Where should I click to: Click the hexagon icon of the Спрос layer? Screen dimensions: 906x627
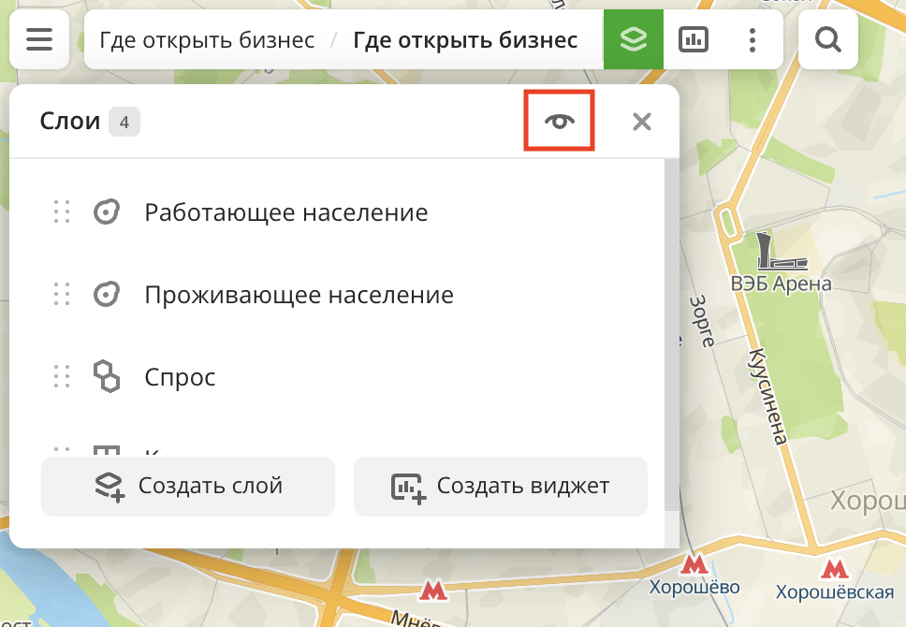click(107, 376)
